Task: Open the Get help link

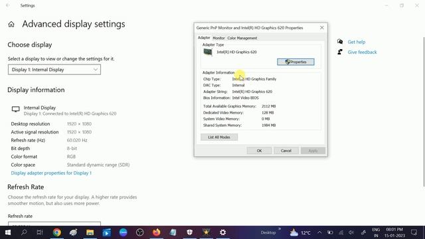Action: tap(357, 42)
